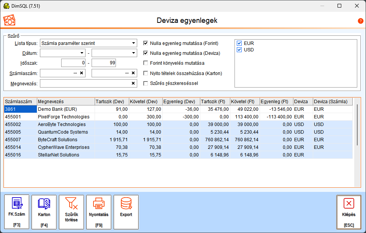
Task: Sort by Tartozik (Ft) column header
Action: [215, 102]
